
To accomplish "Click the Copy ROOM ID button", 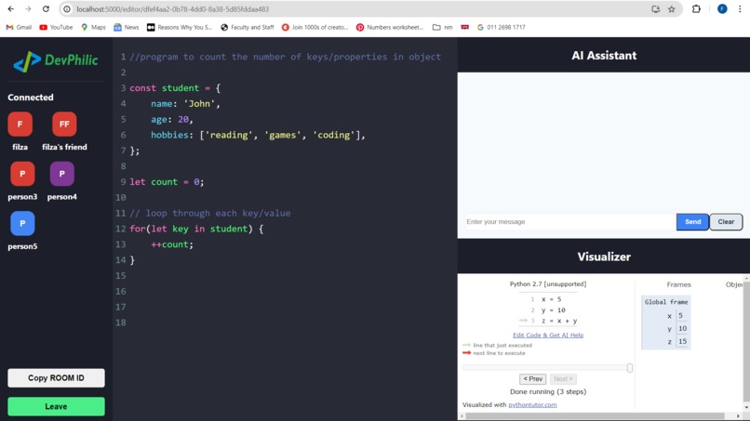I will (x=56, y=377).
